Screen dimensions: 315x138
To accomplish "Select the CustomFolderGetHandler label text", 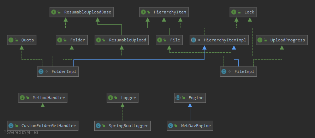I will tap(49, 126).
